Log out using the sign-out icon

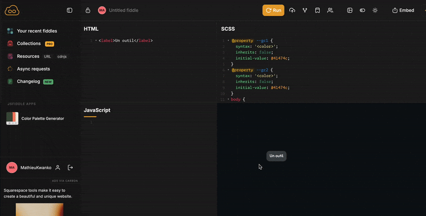(70, 168)
